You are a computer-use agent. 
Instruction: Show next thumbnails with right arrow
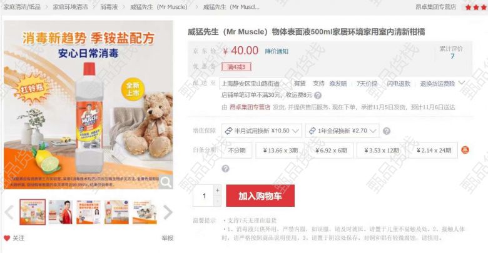(x=168, y=212)
